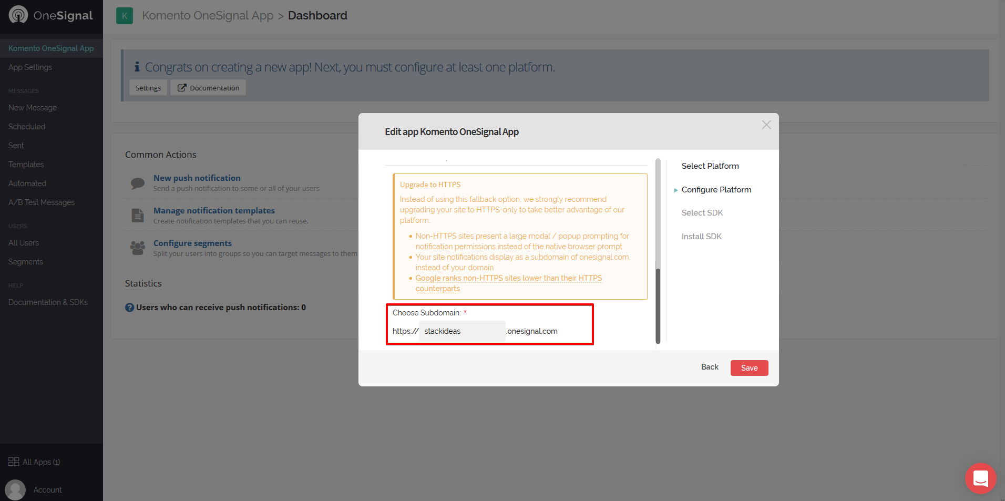Open Templates in sidebar
This screenshot has height=501, width=1005.
click(x=26, y=165)
